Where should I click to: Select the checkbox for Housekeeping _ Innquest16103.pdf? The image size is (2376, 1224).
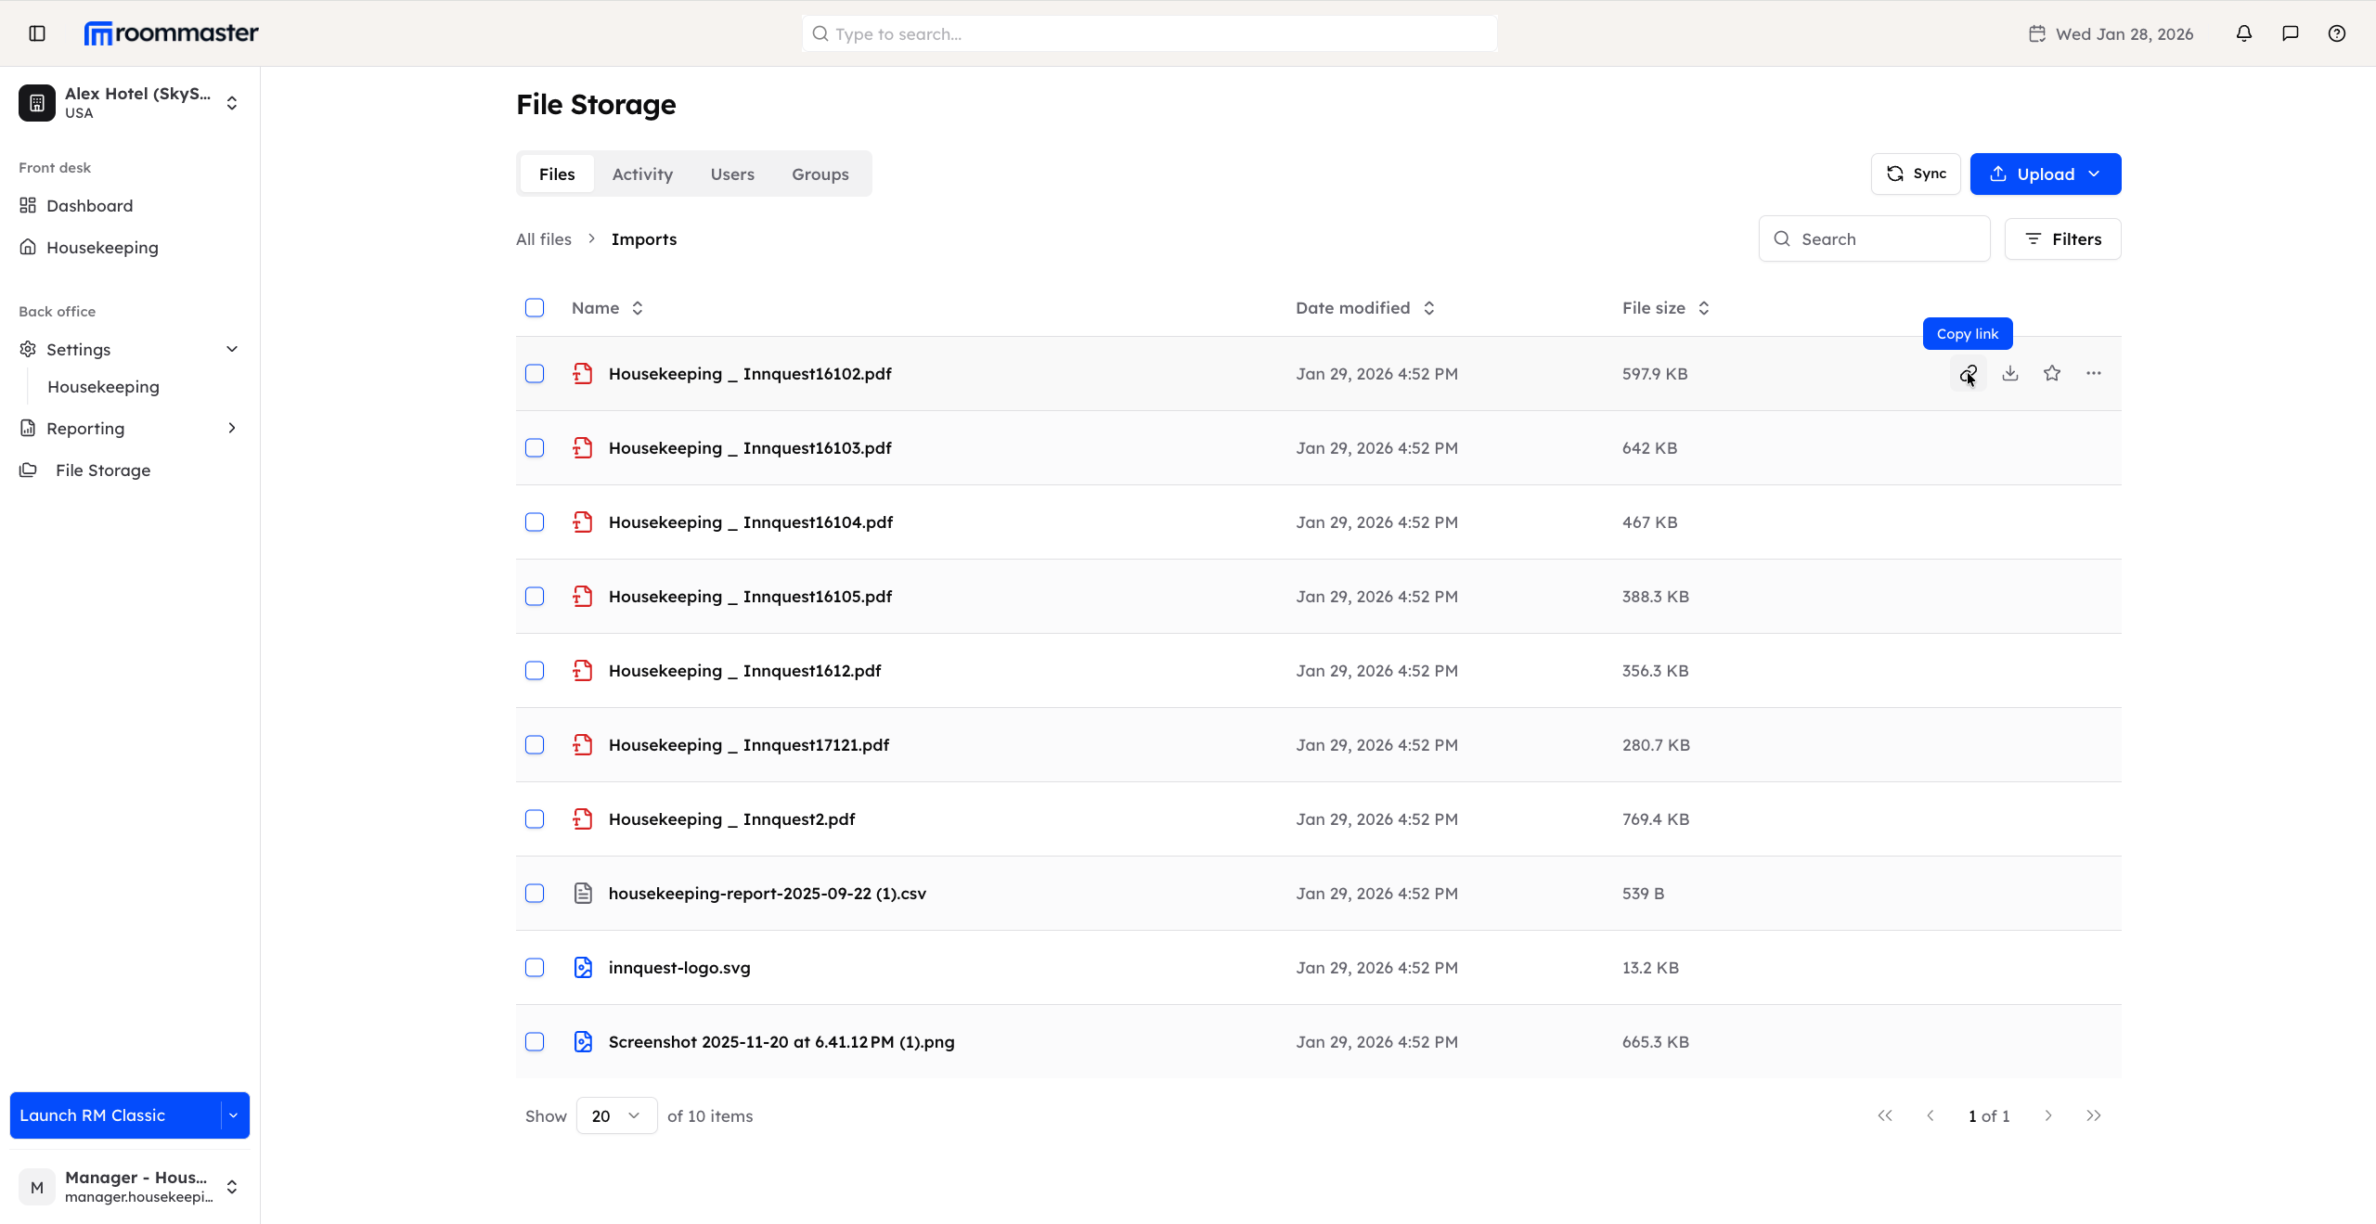535,448
